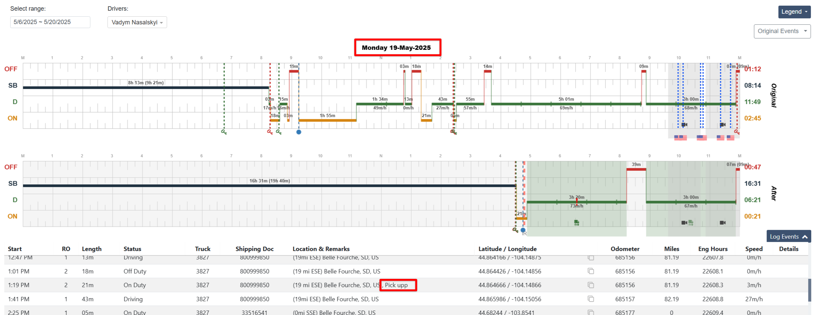Image resolution: width=813 pixels, height=315 pixels.
Task: Open the camera icon near 11 PM on the Original chart
Action: 723,125
